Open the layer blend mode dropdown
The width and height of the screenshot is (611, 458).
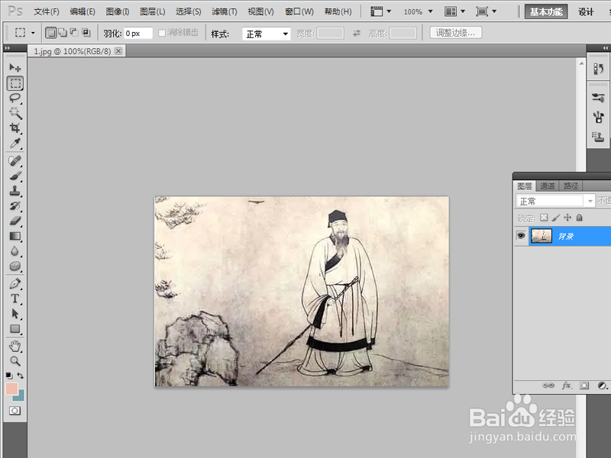click(x=555, y=201)
